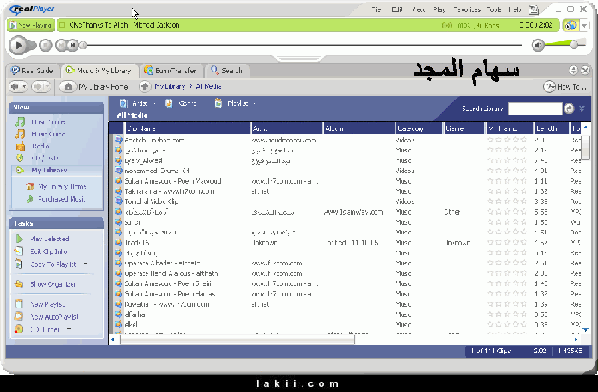Open the Help menu
598x392 pixels.
tap(515, 9)
